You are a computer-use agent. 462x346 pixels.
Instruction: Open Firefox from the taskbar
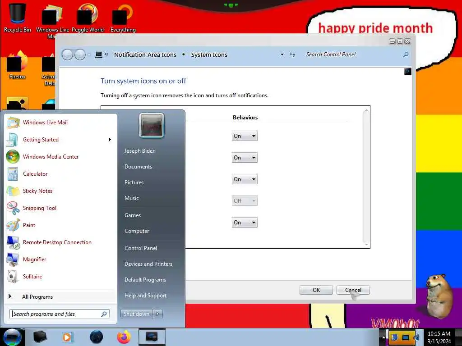click(124, 337)
